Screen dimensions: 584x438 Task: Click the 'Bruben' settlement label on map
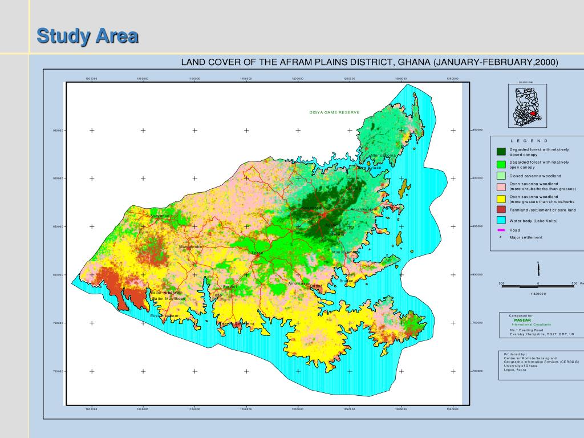coord(346,281)
